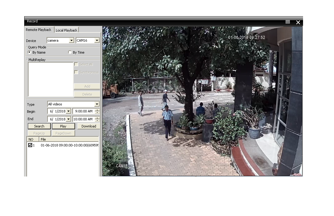
Task: Uncheck the checkbox for file number 1
Action: tap(30, 145)
